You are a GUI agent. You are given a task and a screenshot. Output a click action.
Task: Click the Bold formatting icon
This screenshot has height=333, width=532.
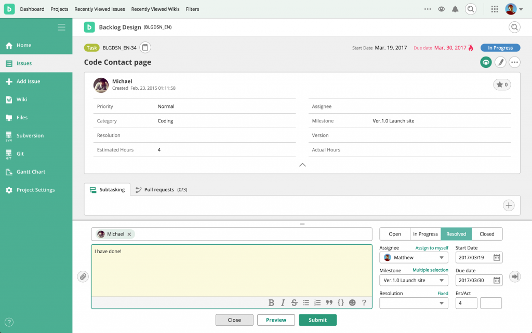[x=271, y=303]
